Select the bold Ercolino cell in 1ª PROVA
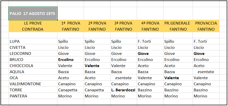 pos(71,60)
